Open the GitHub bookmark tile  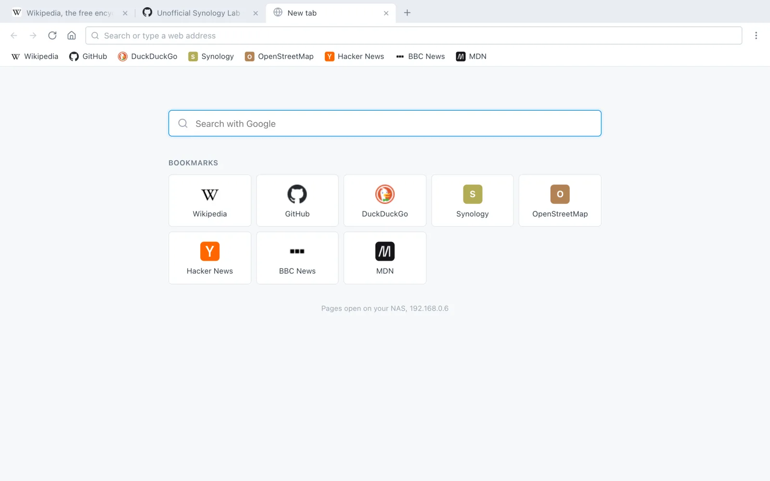pyautogui.click(x=297, y=201)
